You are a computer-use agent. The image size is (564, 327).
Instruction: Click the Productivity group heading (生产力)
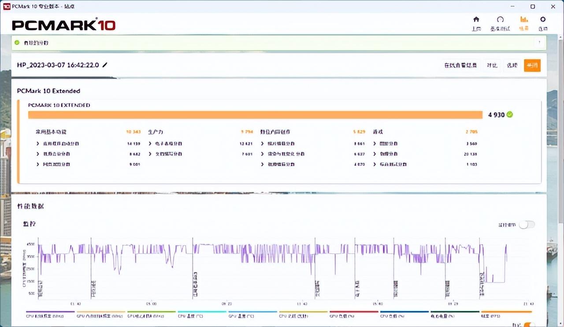pos(156,132)
